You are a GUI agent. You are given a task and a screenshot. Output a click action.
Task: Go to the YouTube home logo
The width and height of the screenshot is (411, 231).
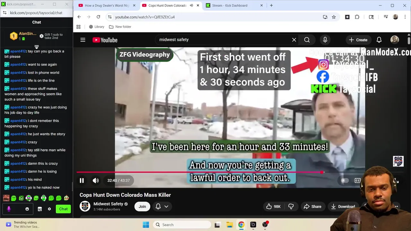tap(105, 40)
